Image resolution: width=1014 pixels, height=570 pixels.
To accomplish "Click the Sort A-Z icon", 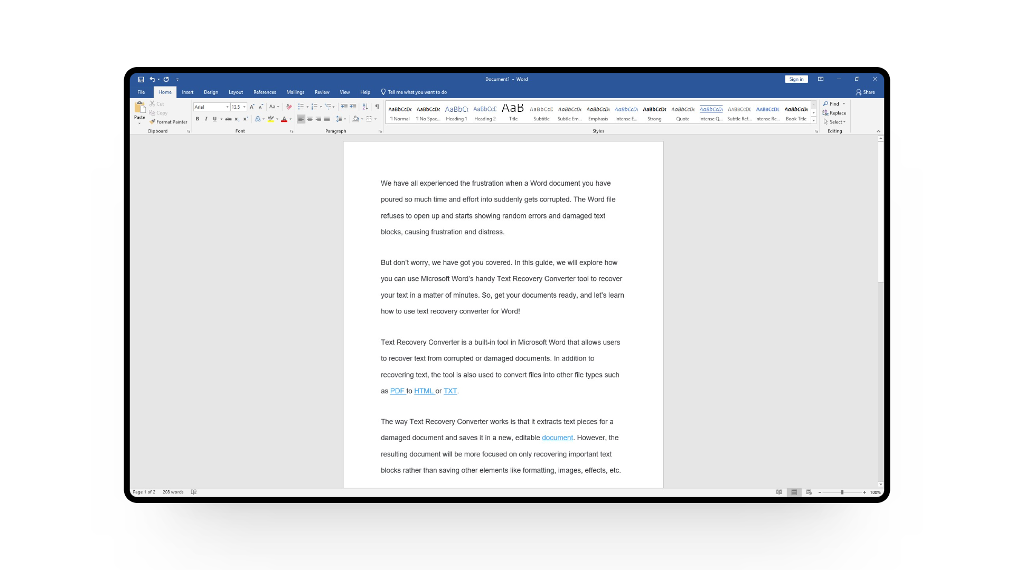I will (x=365, y=107).
